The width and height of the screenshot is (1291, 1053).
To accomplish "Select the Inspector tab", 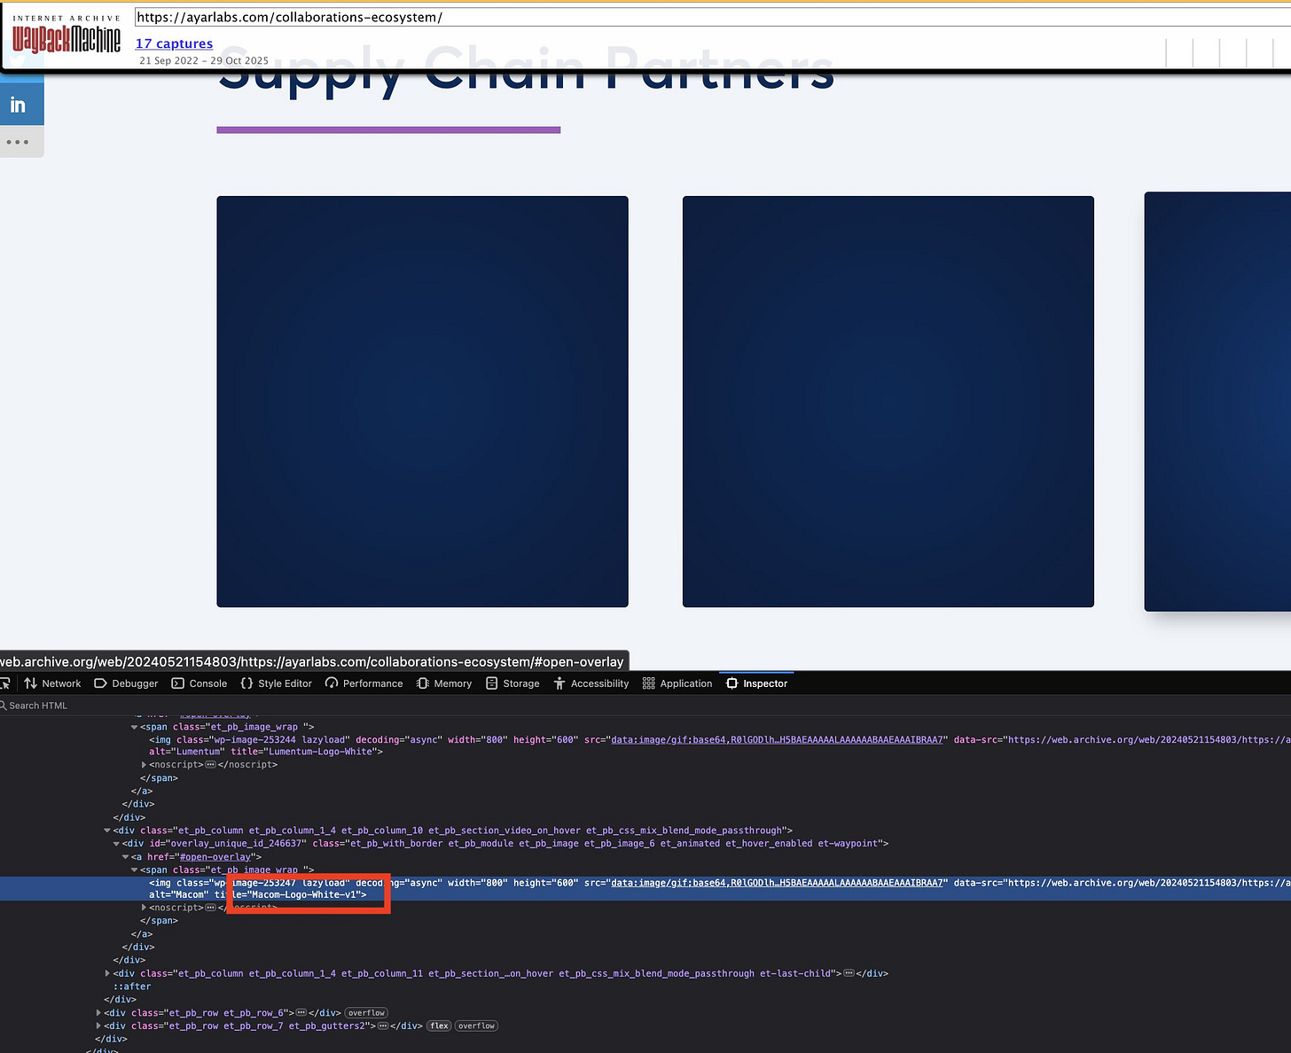I will pyautogui.click(x=756, y=683).
